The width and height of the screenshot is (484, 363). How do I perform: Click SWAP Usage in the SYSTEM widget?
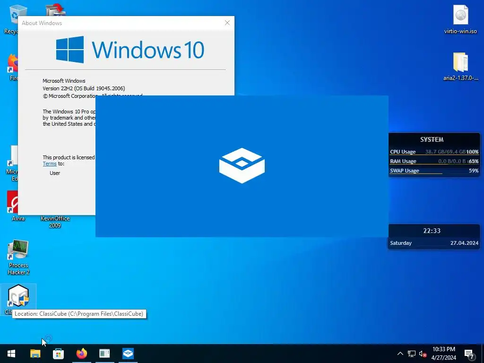point(434,171)
